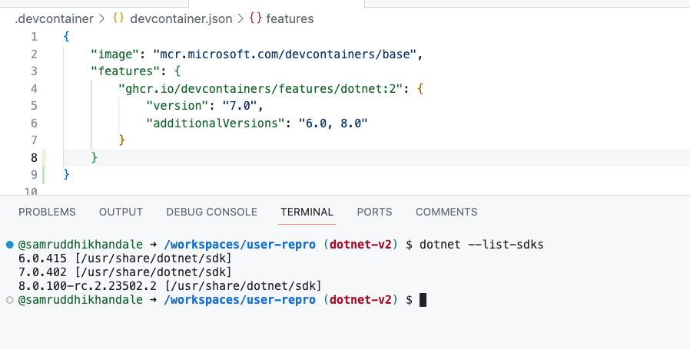Click the /usr/share/dotnet/sdk path for 8.0.100
Viewport: 690px width, 349px height.
point(244,286)
